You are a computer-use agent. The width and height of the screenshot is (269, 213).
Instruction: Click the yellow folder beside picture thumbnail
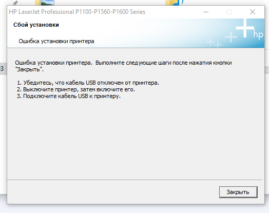(x=37, y=3)
